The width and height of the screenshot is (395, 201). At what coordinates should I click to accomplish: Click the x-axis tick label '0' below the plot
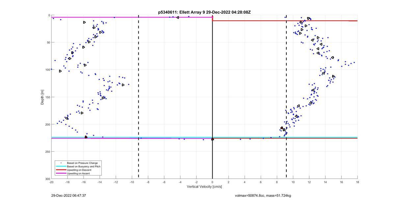tap(212, 182)
